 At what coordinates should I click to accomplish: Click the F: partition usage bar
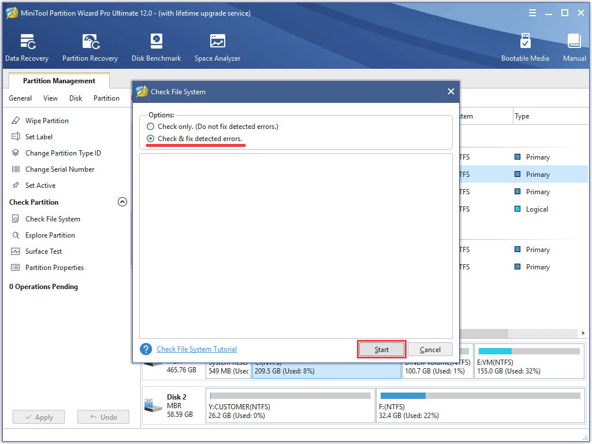481,395
